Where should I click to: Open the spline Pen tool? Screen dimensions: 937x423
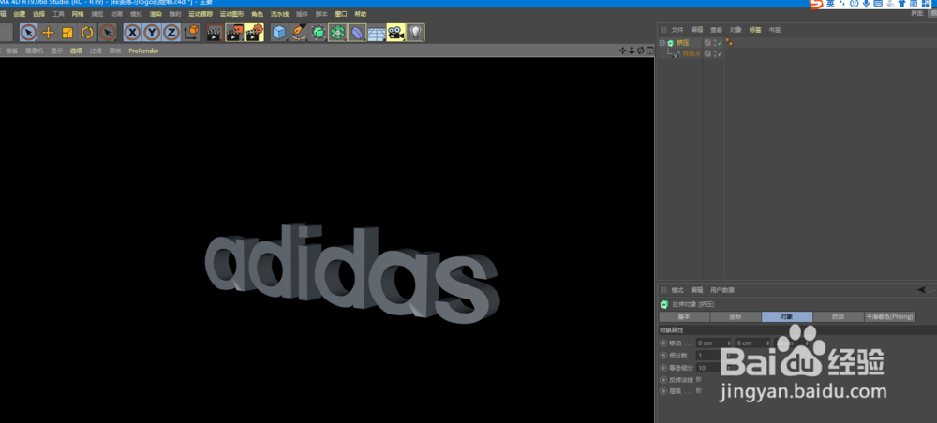[299, 33]
